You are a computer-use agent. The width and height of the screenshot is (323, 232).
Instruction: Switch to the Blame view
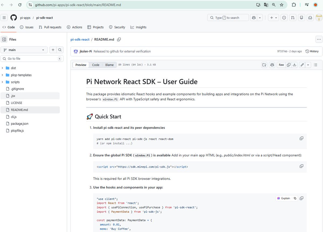point(109,65)
